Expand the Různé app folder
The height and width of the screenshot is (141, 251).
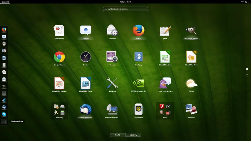pyautogui.click(x=165, y=111)
